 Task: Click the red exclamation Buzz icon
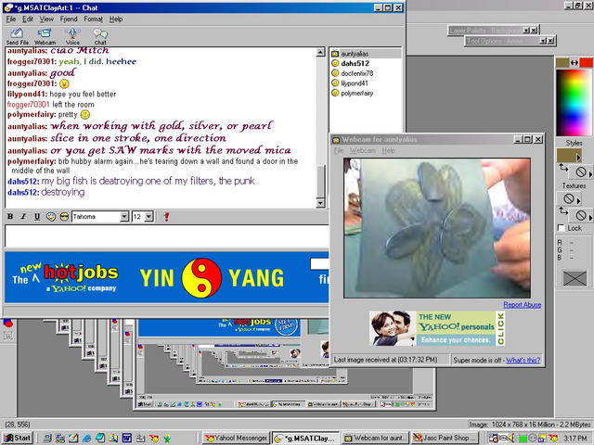166,216
